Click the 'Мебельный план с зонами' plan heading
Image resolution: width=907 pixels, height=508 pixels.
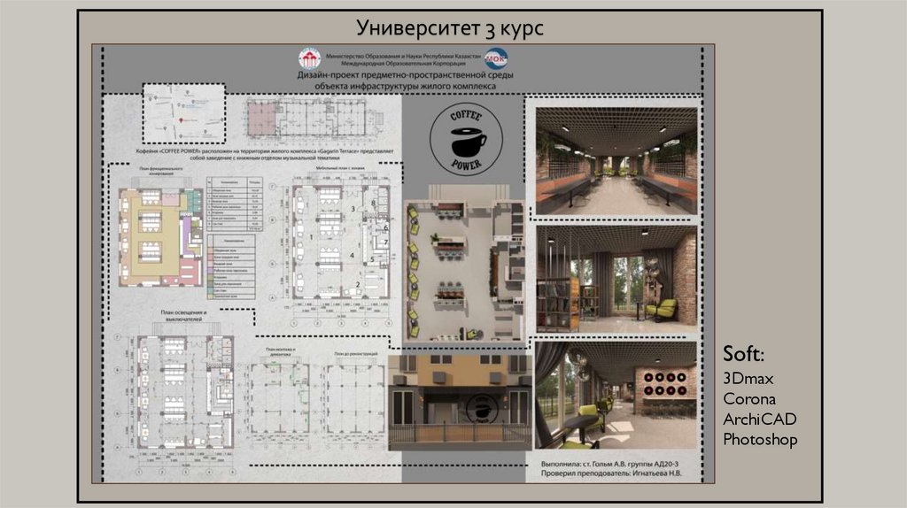tap(340, 168)
